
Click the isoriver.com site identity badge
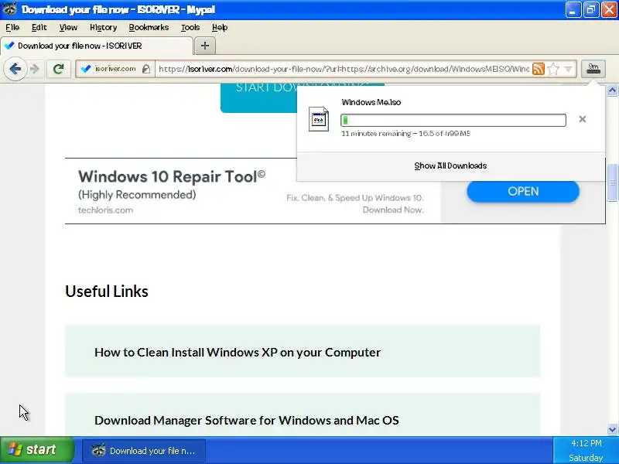(x=111, y=69)
